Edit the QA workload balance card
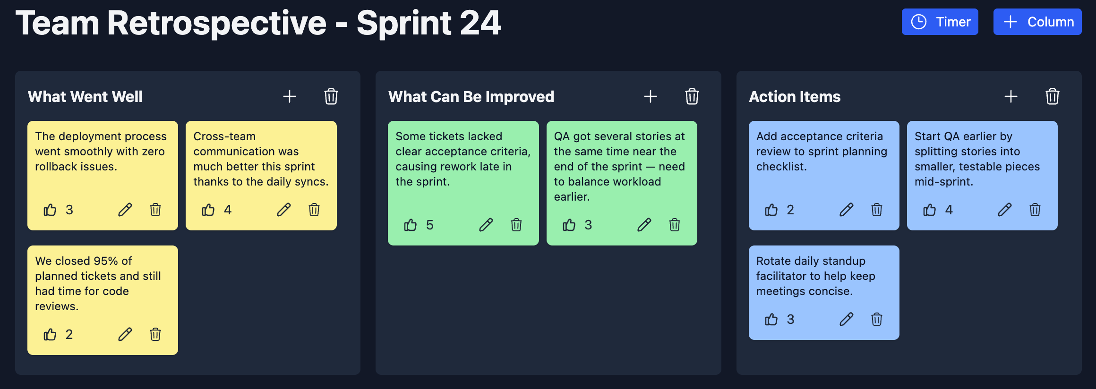The width and height of the screenshot is (1096, 389). [x=644, y=225]
